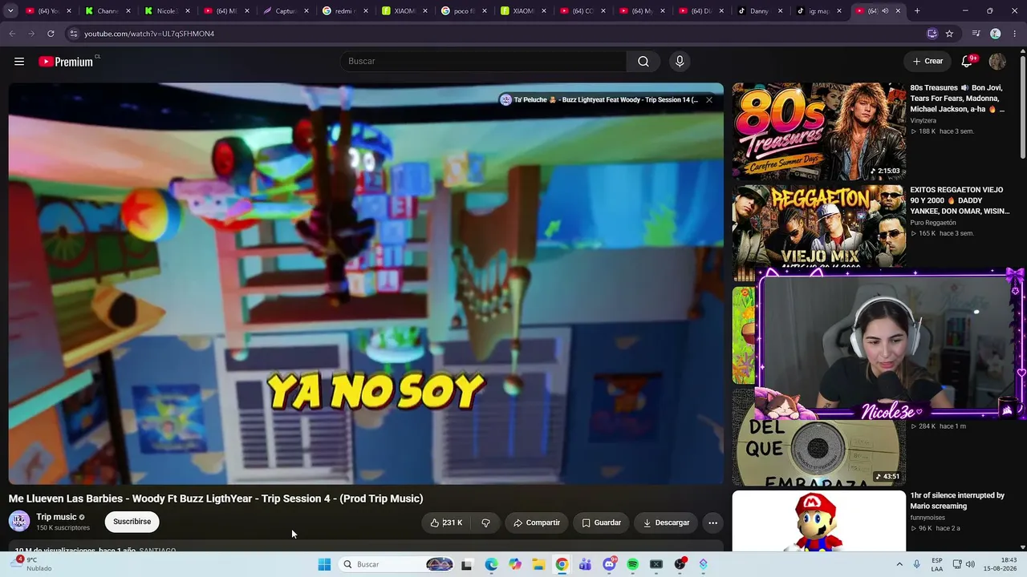
Task: Go to the YouTube Premium home logo
Action: coord(66,62)
